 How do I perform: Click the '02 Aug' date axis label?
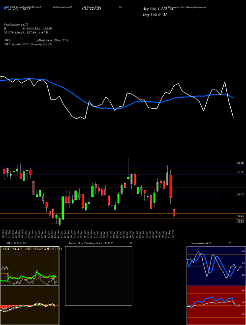174,234
